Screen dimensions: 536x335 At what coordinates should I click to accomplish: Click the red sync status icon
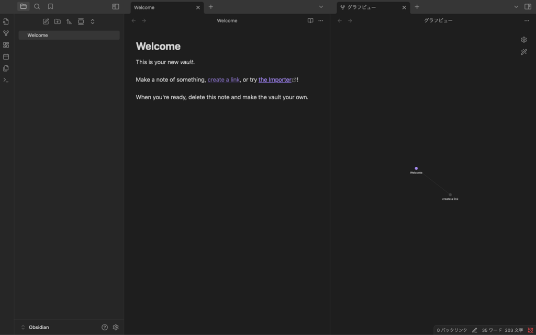tap(530, 330)
